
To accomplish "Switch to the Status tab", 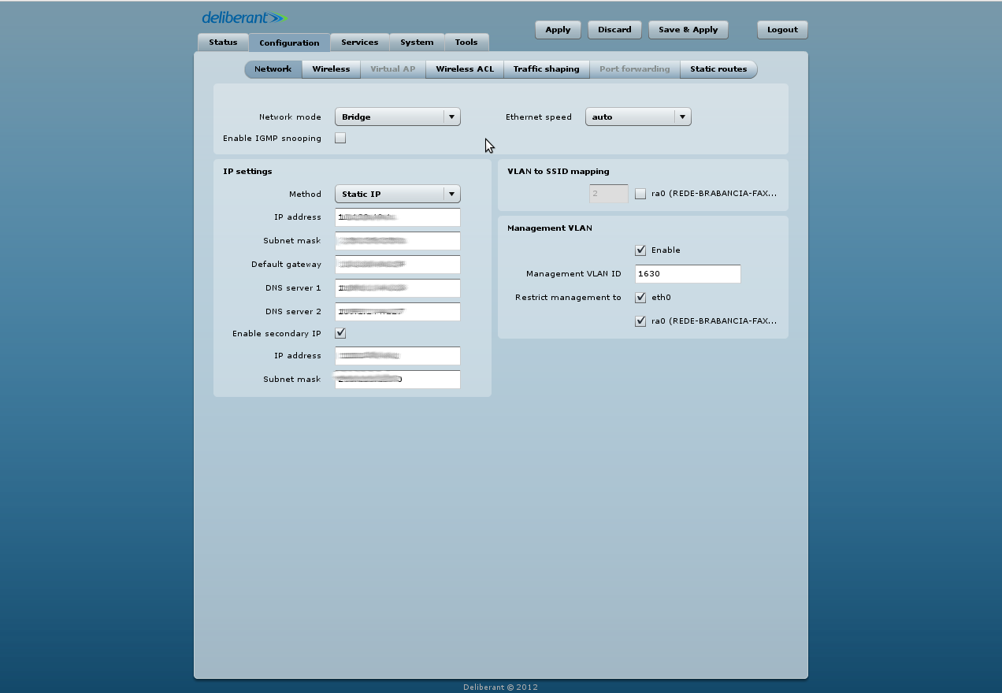I will click(x=223, y=43).
